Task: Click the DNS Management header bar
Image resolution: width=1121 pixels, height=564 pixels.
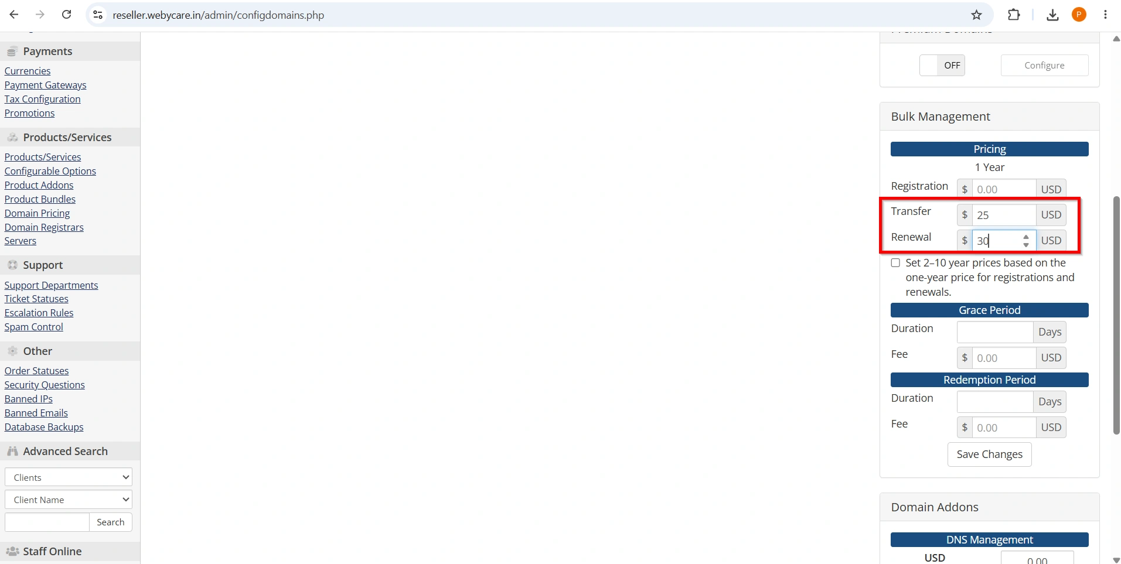Action: [989, 540]
